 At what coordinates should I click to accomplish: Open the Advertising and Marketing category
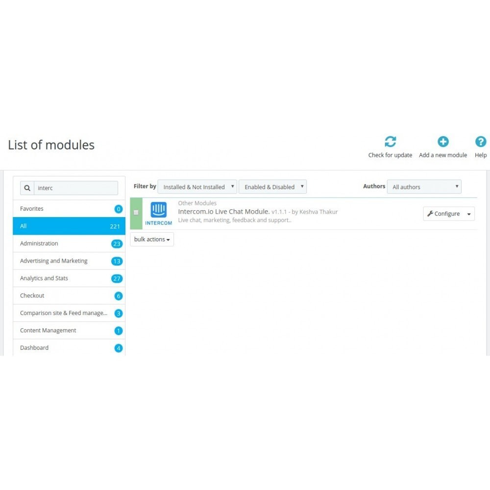(x=69, y=261)
